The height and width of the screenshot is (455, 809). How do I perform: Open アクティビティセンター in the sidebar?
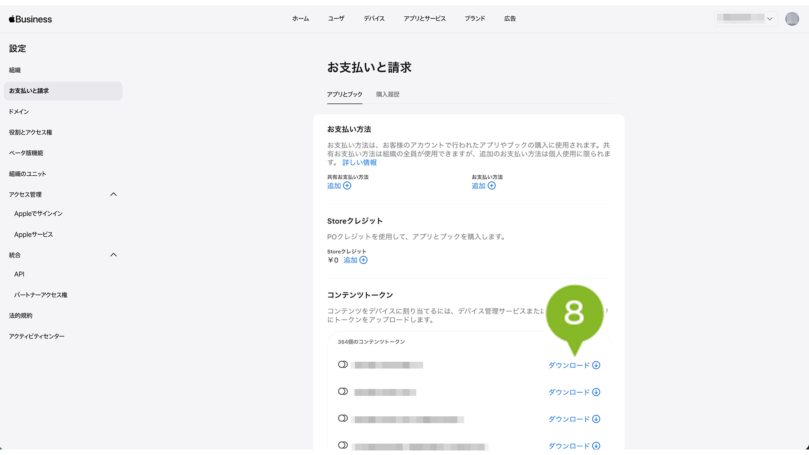(x=37, y=336)
